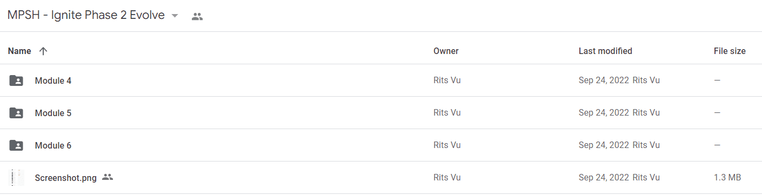Toggle the Name sort direction arrow

[43, 51]
